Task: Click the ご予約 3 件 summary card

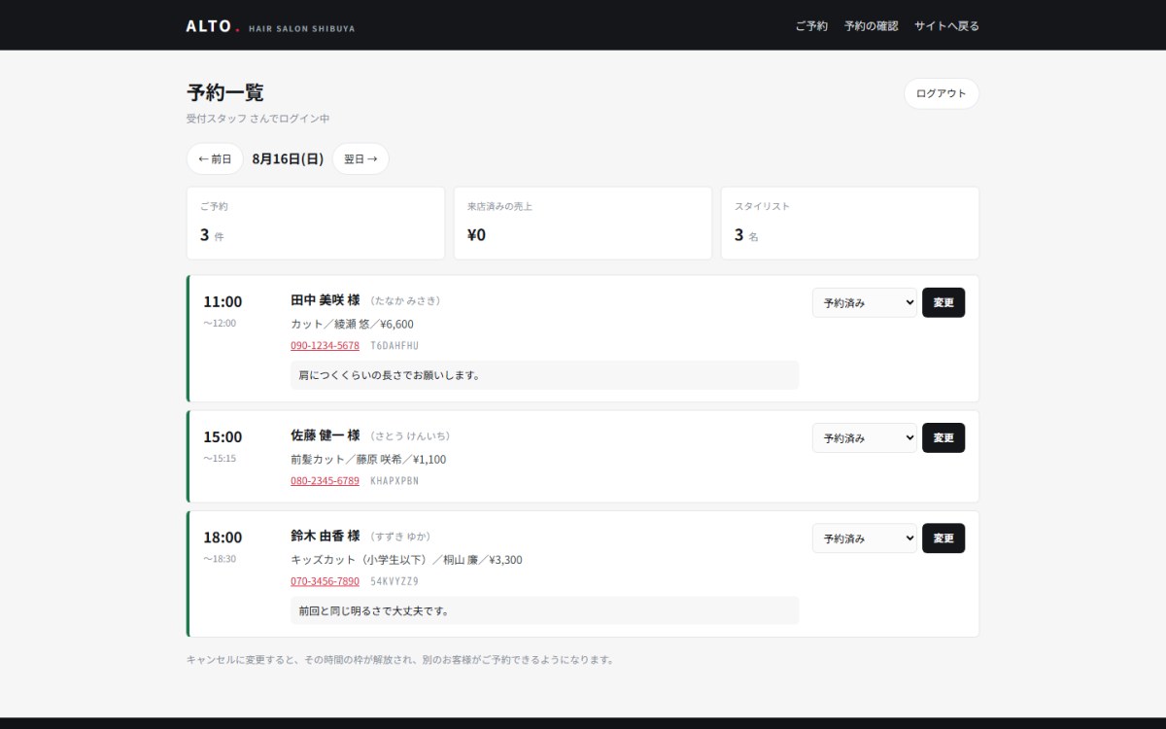Action: point(316,224)
